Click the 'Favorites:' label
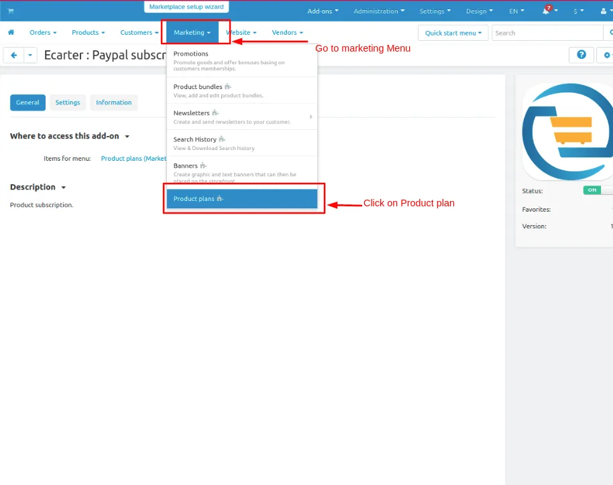Viewport: 613px width, 485px height. pyautogui.click(x=537, y=209)
